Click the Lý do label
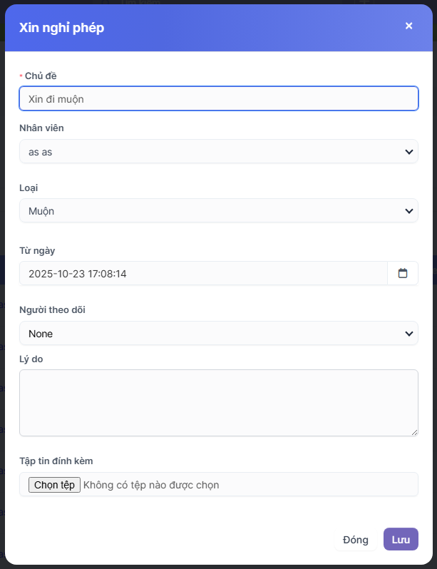The image size is (437, 569). 31,358
